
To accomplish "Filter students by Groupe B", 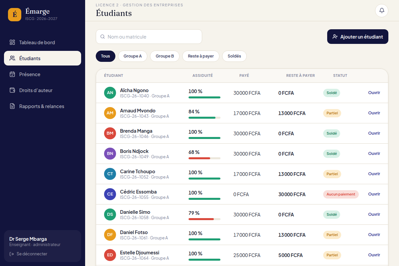I will click(165, 56).
